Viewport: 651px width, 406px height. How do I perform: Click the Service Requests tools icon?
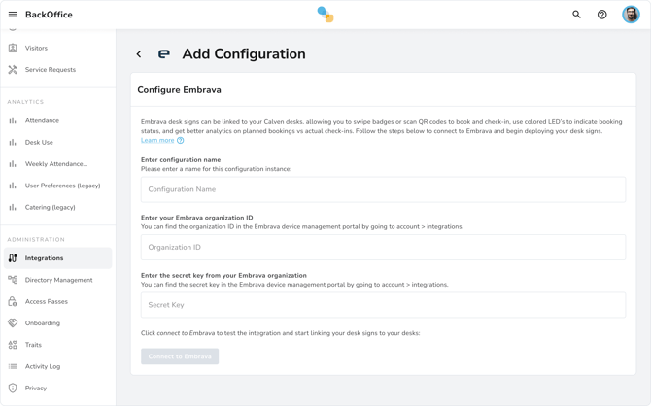point(13,69)
